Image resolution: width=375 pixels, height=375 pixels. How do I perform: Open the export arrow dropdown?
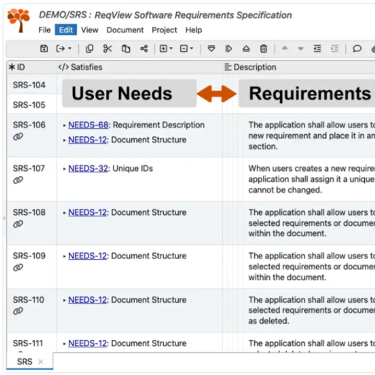coord(63,49)
